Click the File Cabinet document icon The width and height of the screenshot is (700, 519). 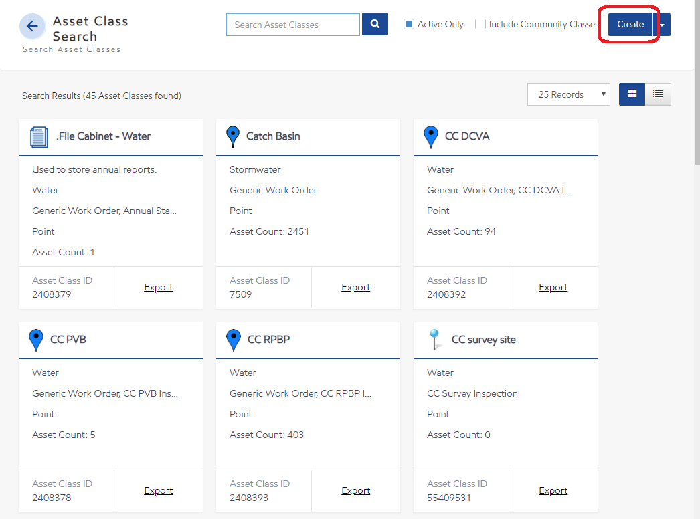tap(39, 137)
